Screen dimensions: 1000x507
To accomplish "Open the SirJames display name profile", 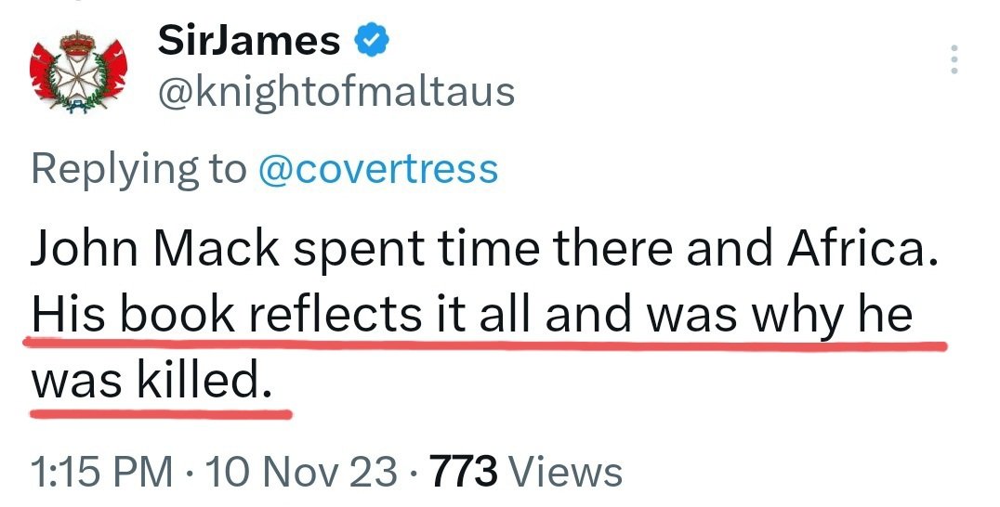I will point(249,41).
